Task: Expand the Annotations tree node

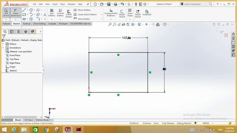Action: tap(3, 48)
